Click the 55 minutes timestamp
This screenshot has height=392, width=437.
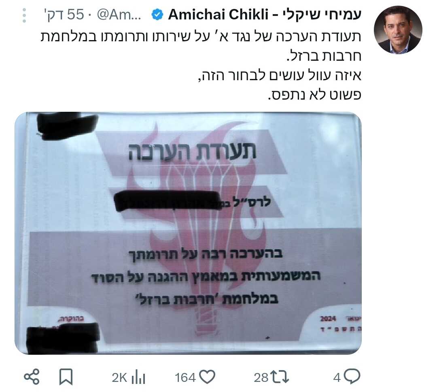(x=64, y=15)
